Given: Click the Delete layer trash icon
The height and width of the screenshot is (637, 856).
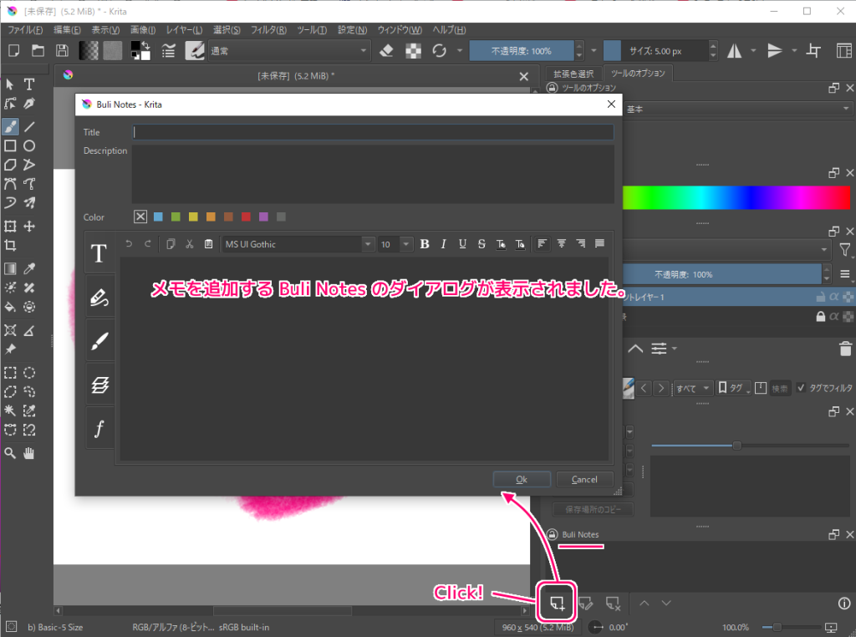Looking at the screenshot, I should (845, 349).
